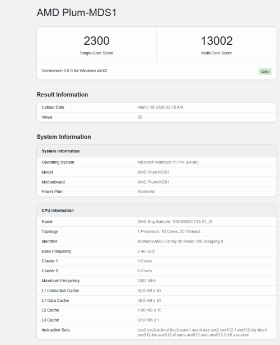Viewport: 280px width, 345px height.
Task: Click the Result Information heading
Action: click(62, 95)
